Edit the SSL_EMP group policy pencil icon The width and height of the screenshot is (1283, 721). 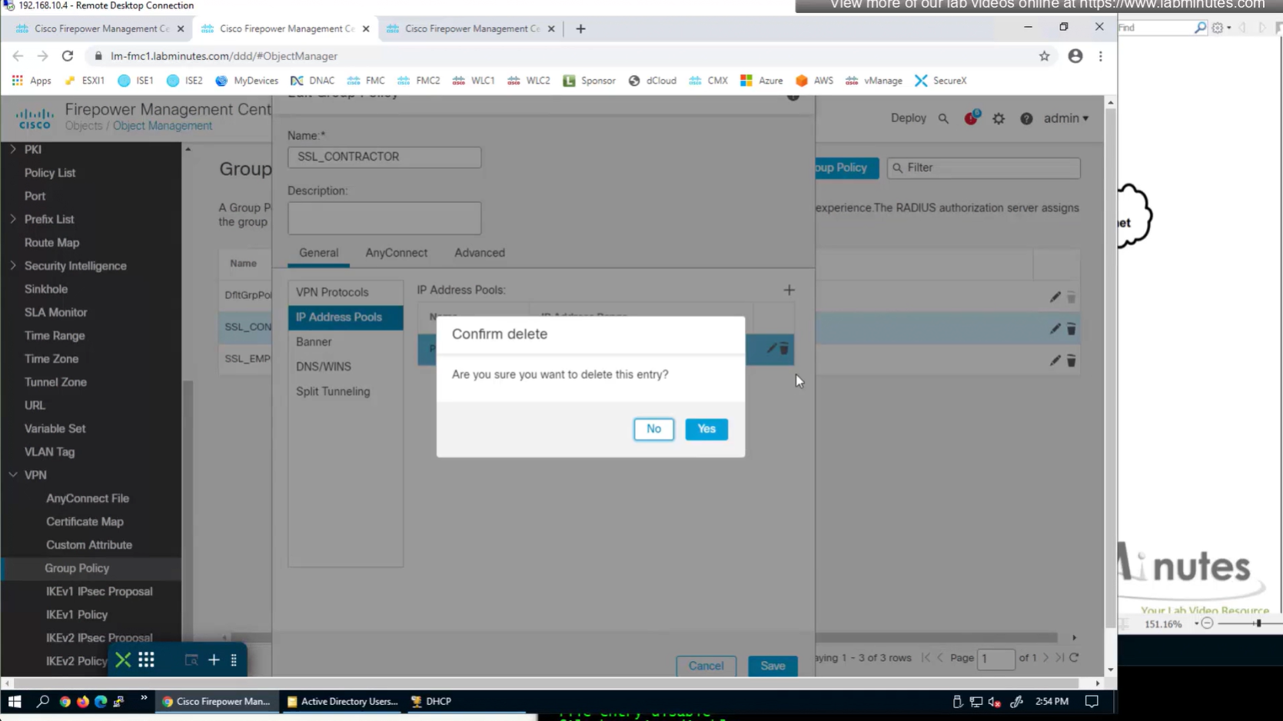tap(1055, 360)
